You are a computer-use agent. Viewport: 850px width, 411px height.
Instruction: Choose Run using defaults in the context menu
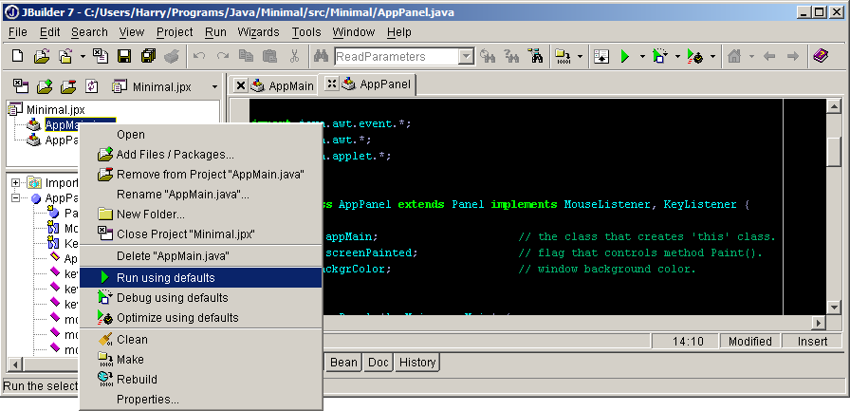201,277
